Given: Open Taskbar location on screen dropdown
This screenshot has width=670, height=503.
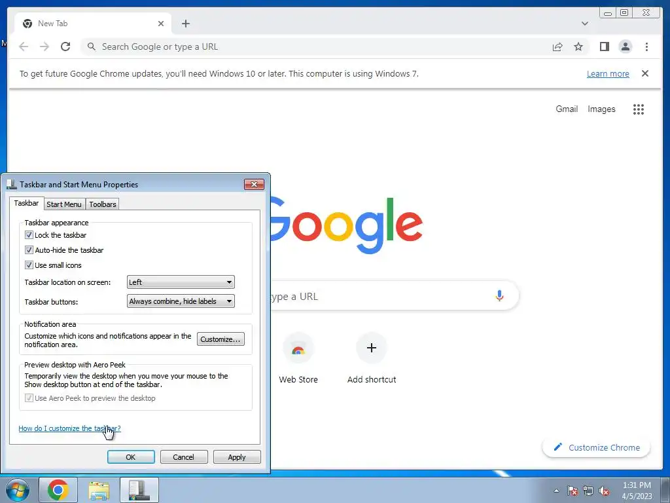Looking at the screenshot, I should [x=181, y=282].
